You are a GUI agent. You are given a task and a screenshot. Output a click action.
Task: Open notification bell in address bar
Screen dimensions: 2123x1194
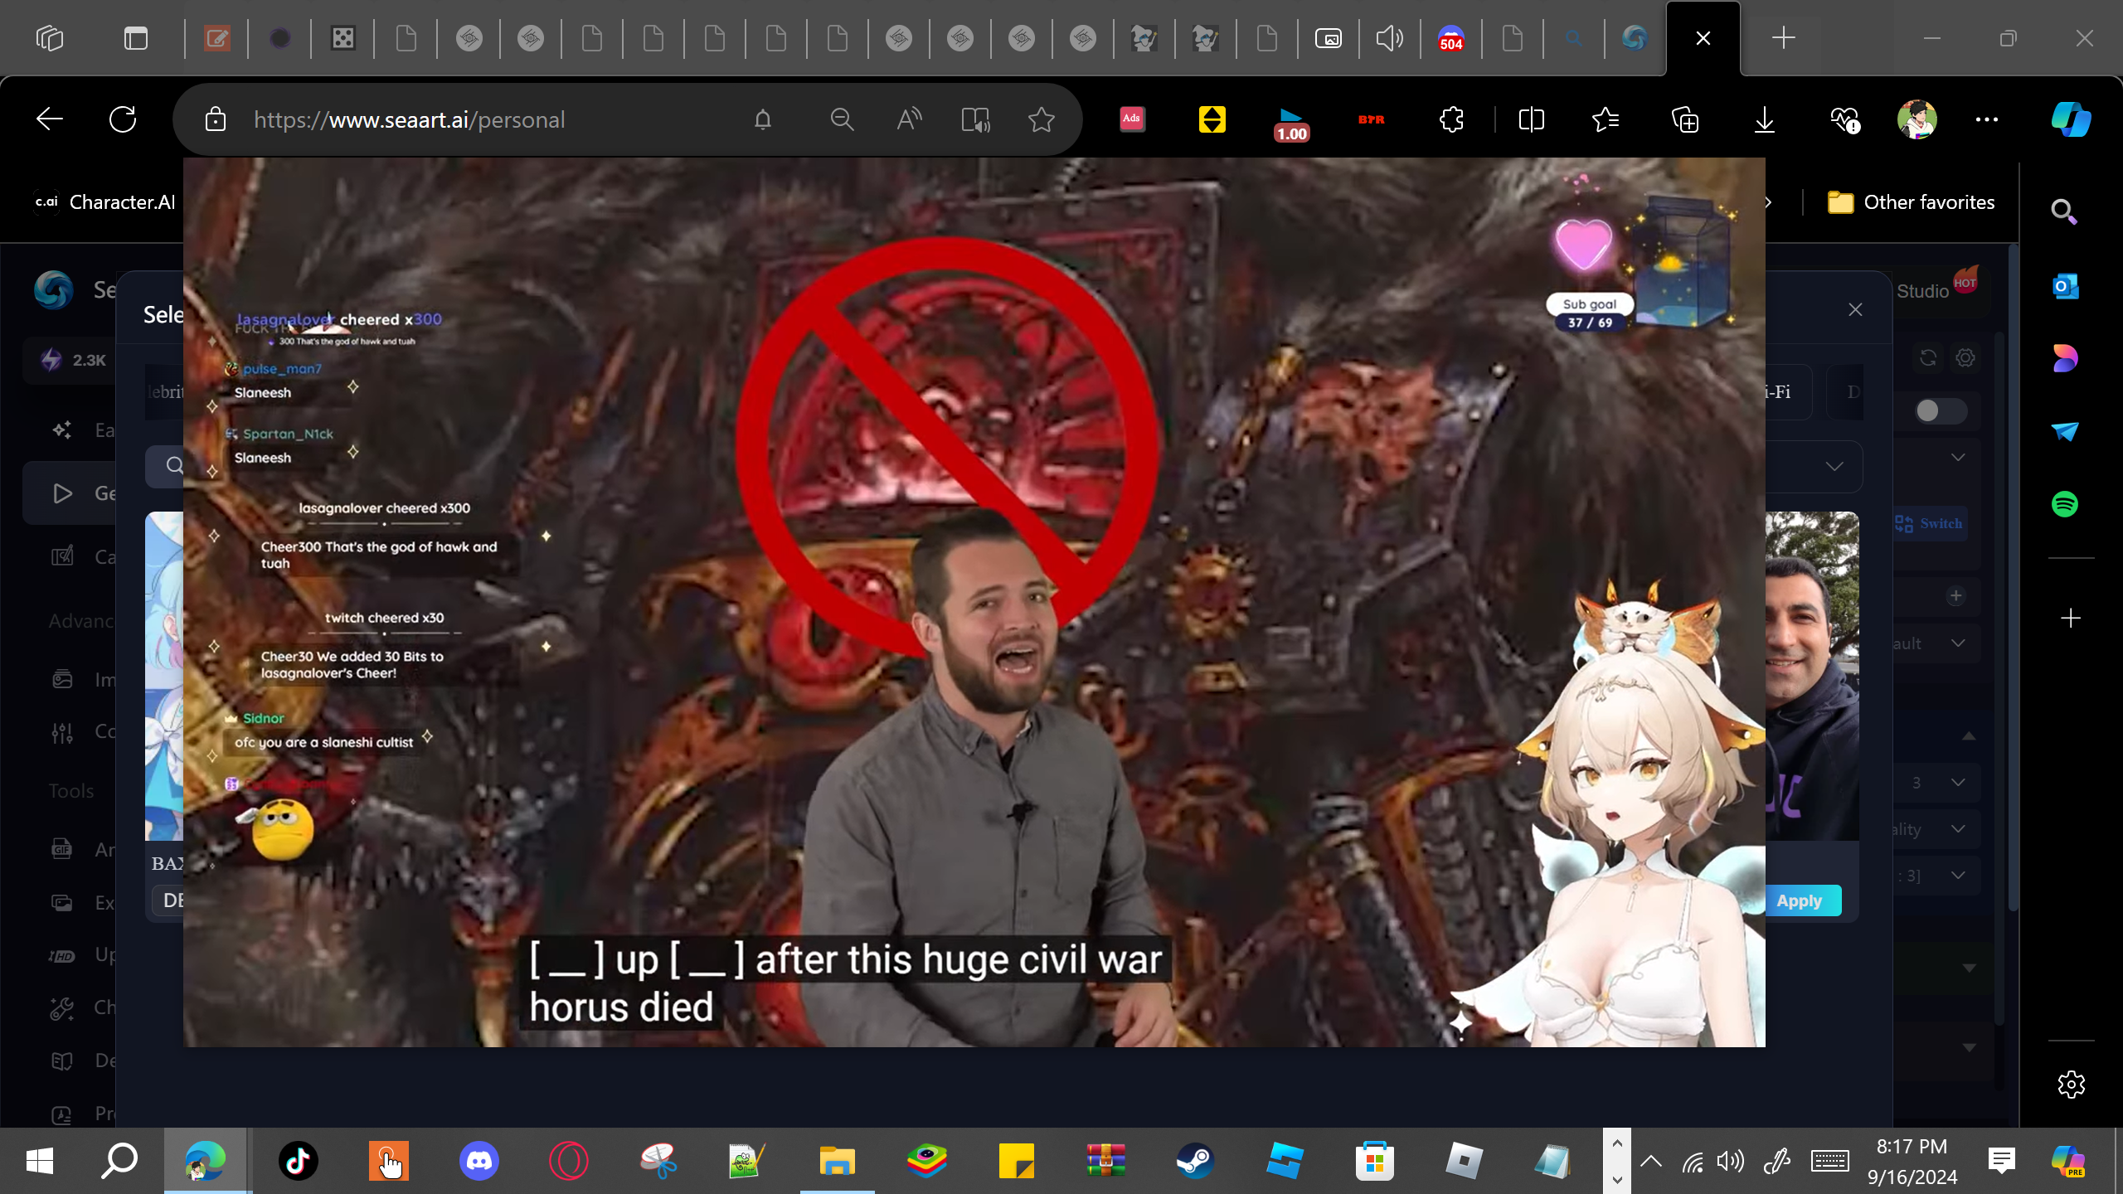coord(763,119)
